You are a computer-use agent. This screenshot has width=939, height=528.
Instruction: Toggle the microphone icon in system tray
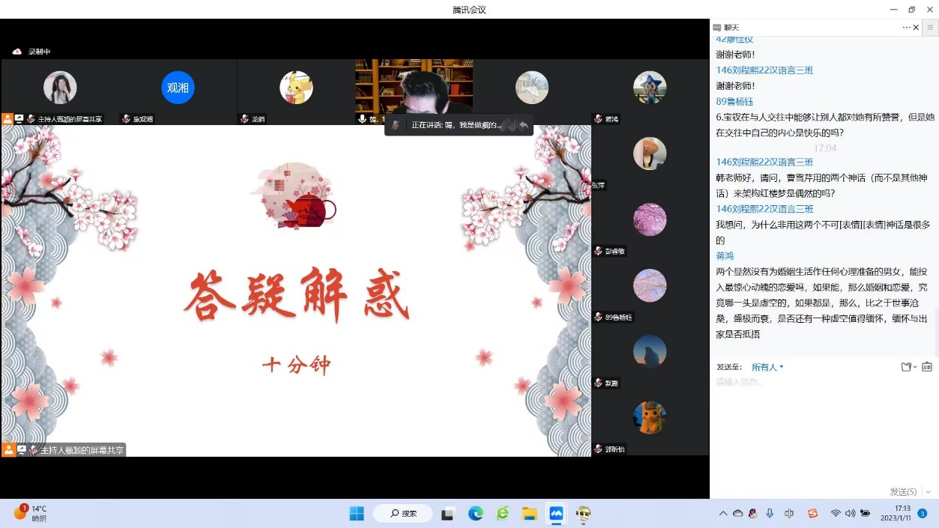[770, 513]
